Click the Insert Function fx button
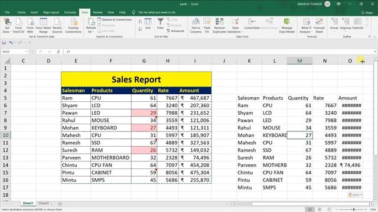The height and width of the screenshot is (212, 378). pyautogui.click(x=58, y=52)
